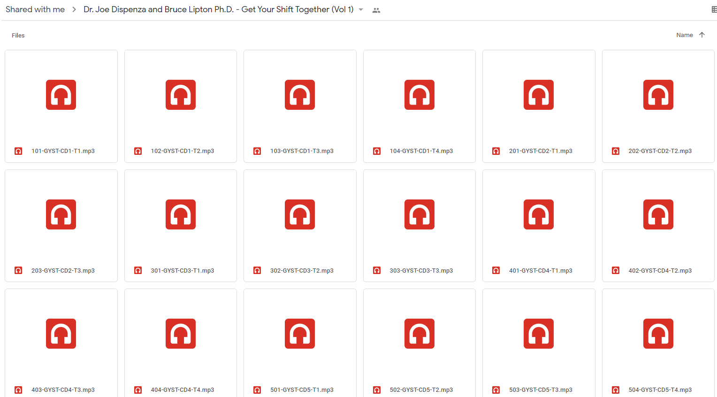Click the large headphone icon of 401-GYST-CD4-T1.mp3
Image resolution: width=717 pixels, height=397 pixels.
click(x=539, y=214)
